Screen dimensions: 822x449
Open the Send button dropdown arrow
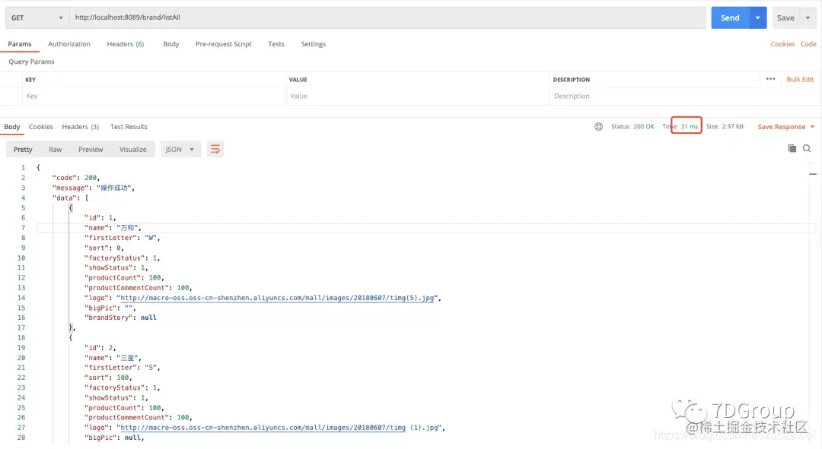pyautogui.click(x=758, y=17)
